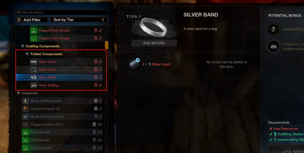Open the Sort by Tier dropdown
Image resolution: width=304 pixels, height=153 pixels.
(x=79, y=20)
